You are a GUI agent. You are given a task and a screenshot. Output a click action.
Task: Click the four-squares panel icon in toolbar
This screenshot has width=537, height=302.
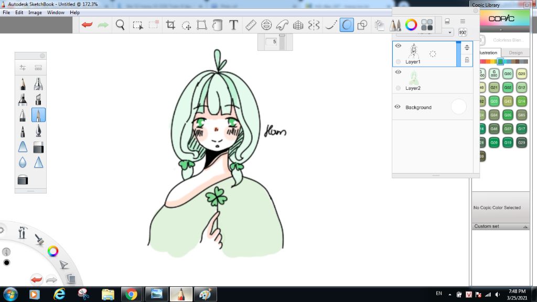pos(427,25)
